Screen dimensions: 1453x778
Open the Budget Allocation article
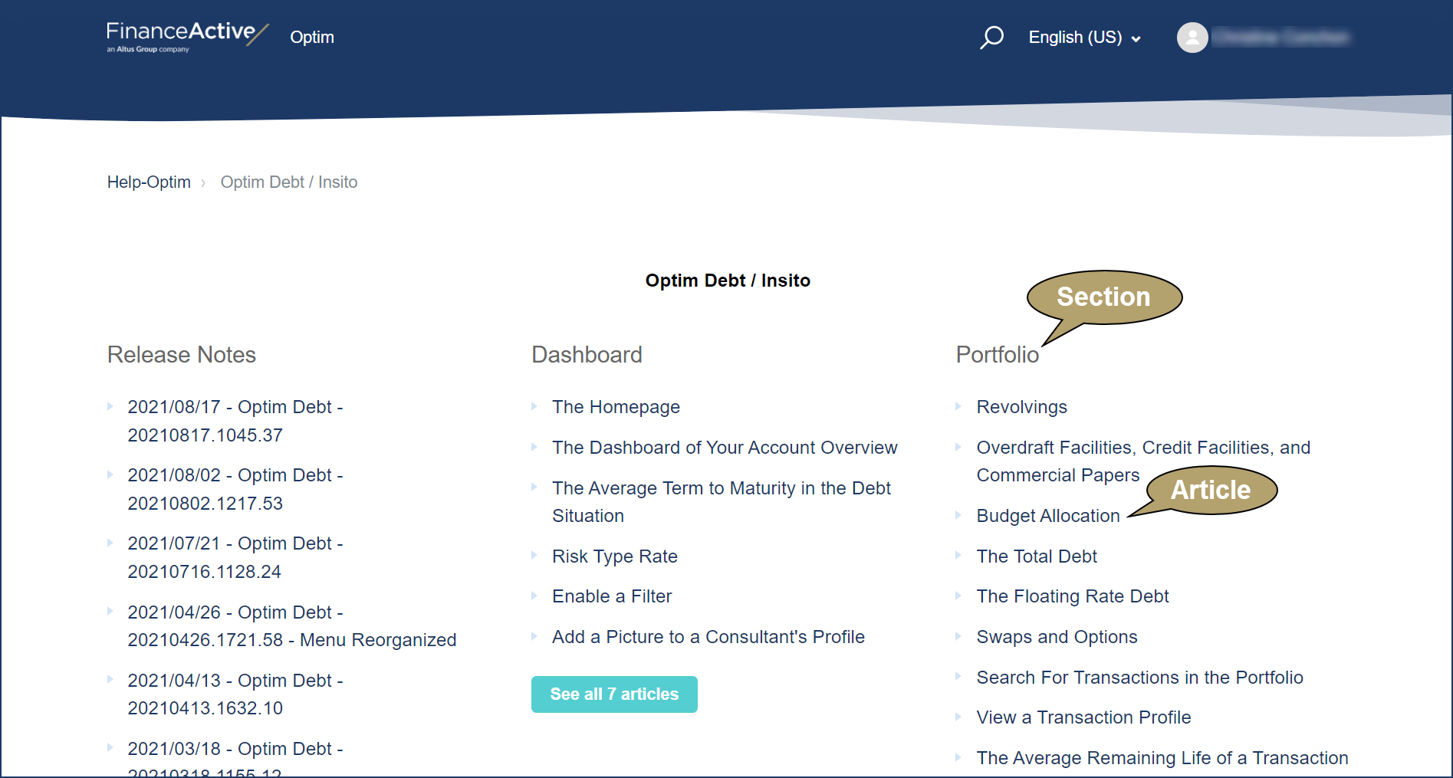click(1048, 516)
